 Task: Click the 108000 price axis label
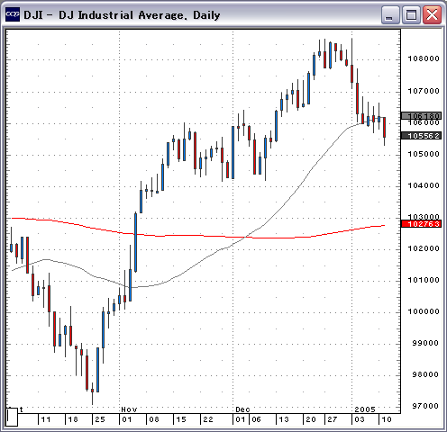[x=424, y=58]
